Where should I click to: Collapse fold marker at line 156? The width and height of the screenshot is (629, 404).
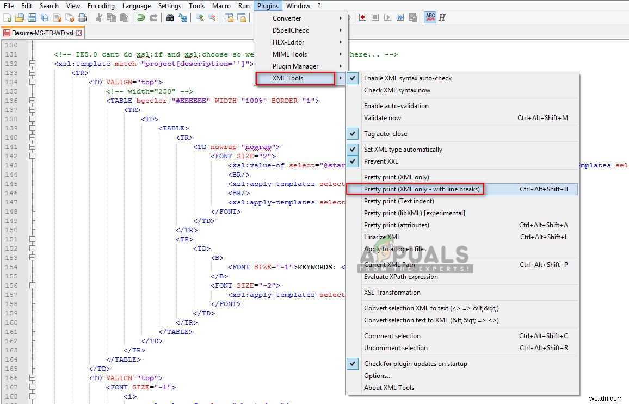coord(33,285)
